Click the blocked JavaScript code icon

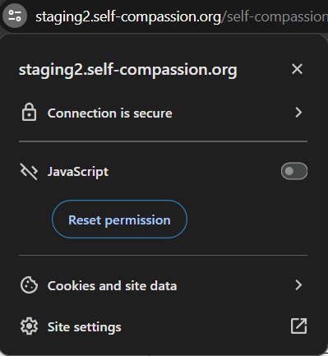pyautogui.click(x=29, y=172)
